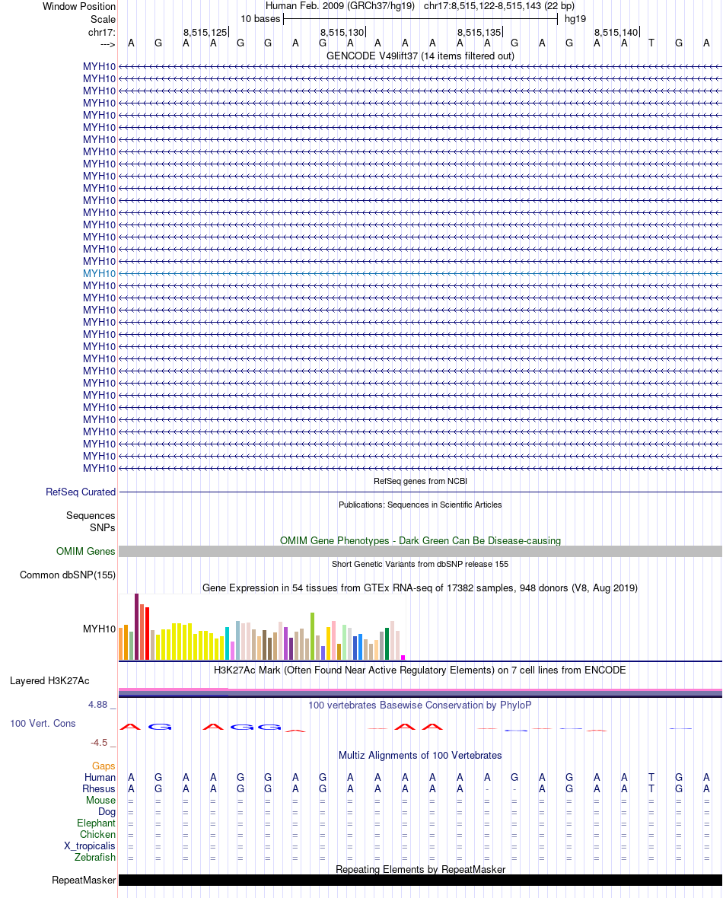Click the SNPs track label
This screenshot has height=898, width=723.
click(103, 527)
